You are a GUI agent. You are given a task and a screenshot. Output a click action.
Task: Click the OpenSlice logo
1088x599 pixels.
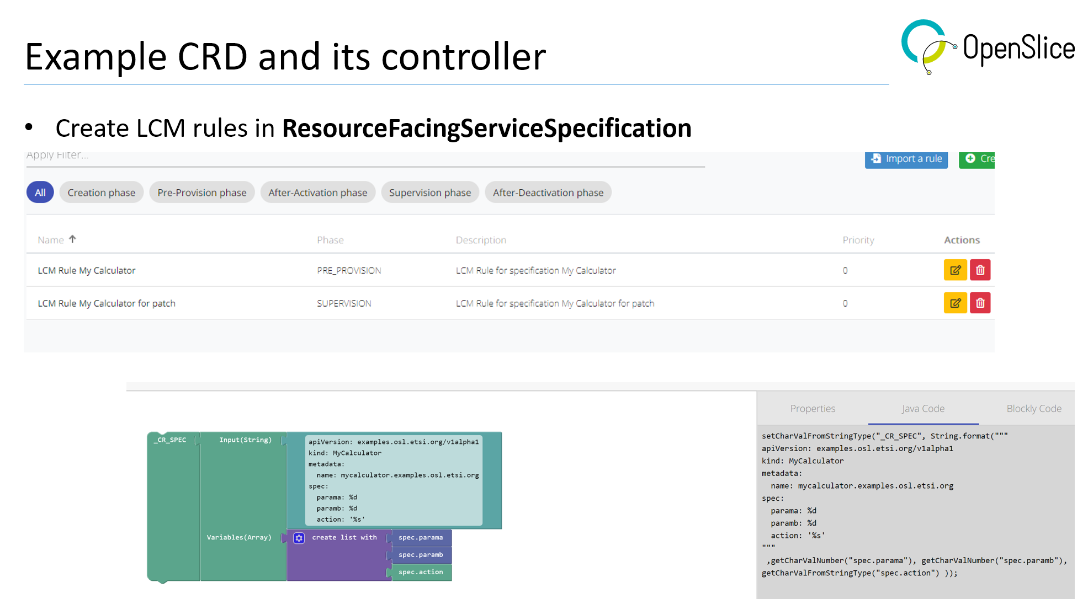[987, 47]
